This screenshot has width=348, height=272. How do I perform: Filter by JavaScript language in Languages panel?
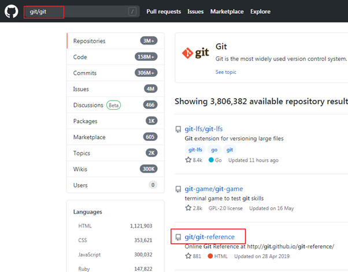115,255
